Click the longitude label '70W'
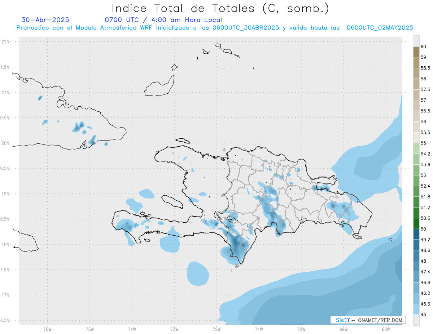Viewport: 433px width, 334px height. click(301, 329)
